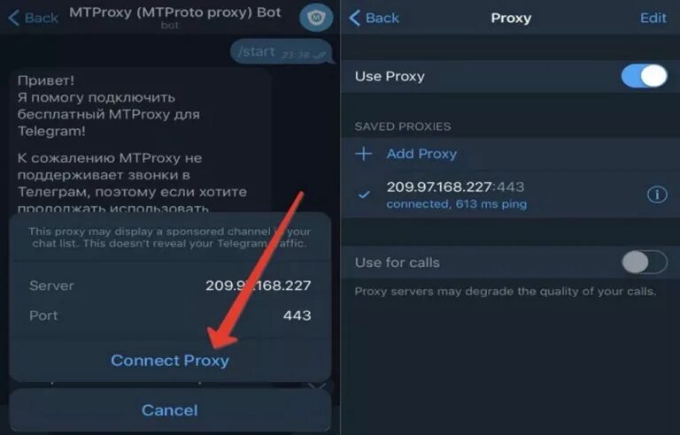Screen dimensions: 680x435
Task: Tap the info icon beside 209.97.168.227:443
Action: tap(657, 195)
